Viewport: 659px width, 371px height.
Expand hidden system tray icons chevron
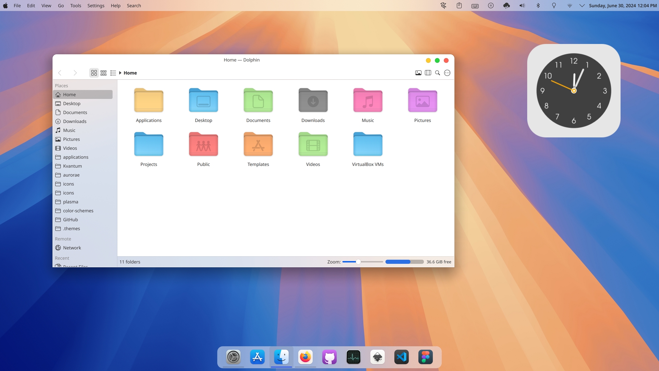pos(582,5)
